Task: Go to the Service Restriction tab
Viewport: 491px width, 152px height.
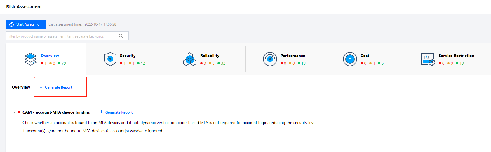Action: pyautogui.click(x=456, y=56)
